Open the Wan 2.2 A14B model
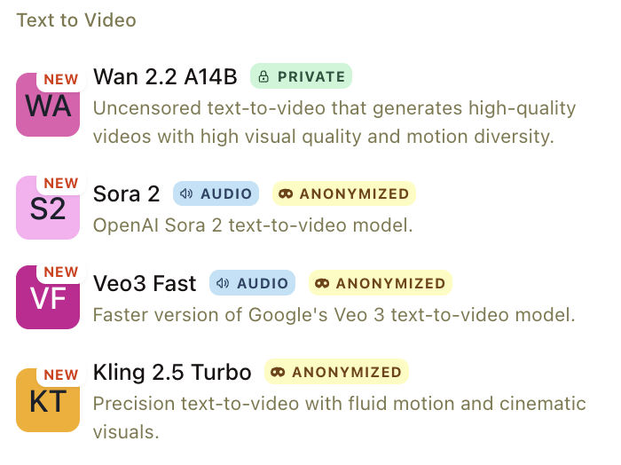The width and height of the screenshot is (621, 465). pos(165,77)
